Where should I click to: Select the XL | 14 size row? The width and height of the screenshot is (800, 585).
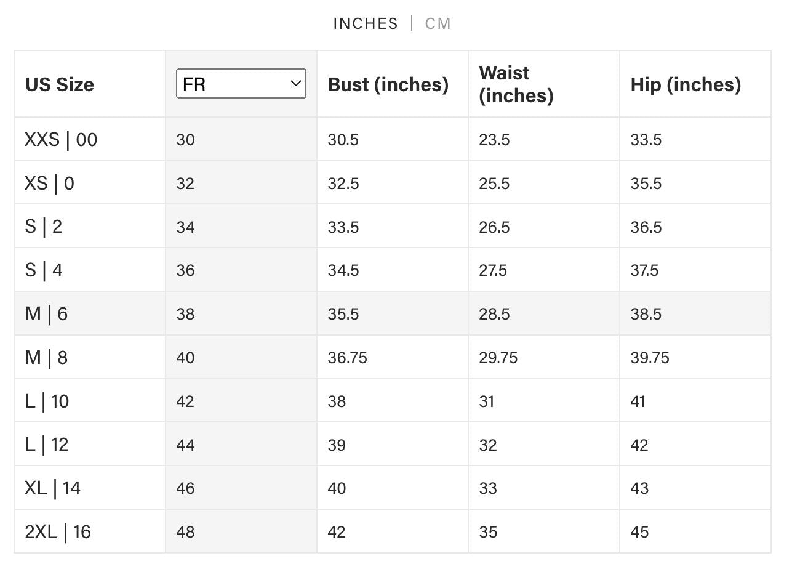393,488
